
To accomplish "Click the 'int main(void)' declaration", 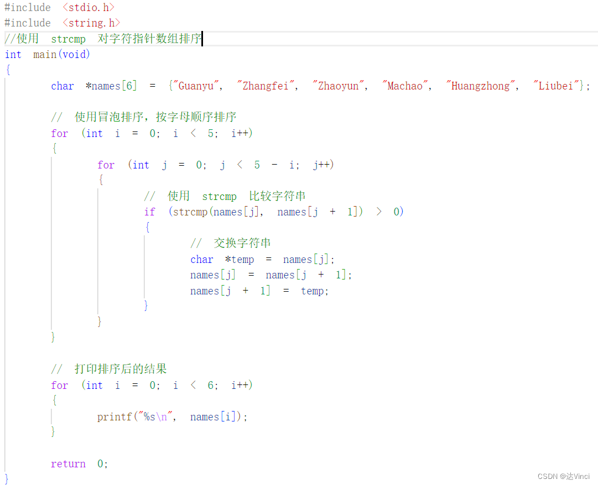I will tap(47, 55).
